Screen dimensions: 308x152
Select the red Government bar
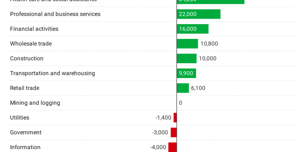point(174,133)
